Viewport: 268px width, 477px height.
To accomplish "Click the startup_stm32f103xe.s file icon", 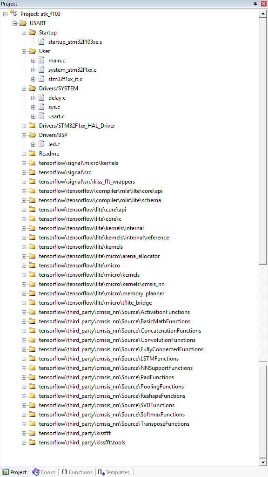I will [x=42, y=41].
